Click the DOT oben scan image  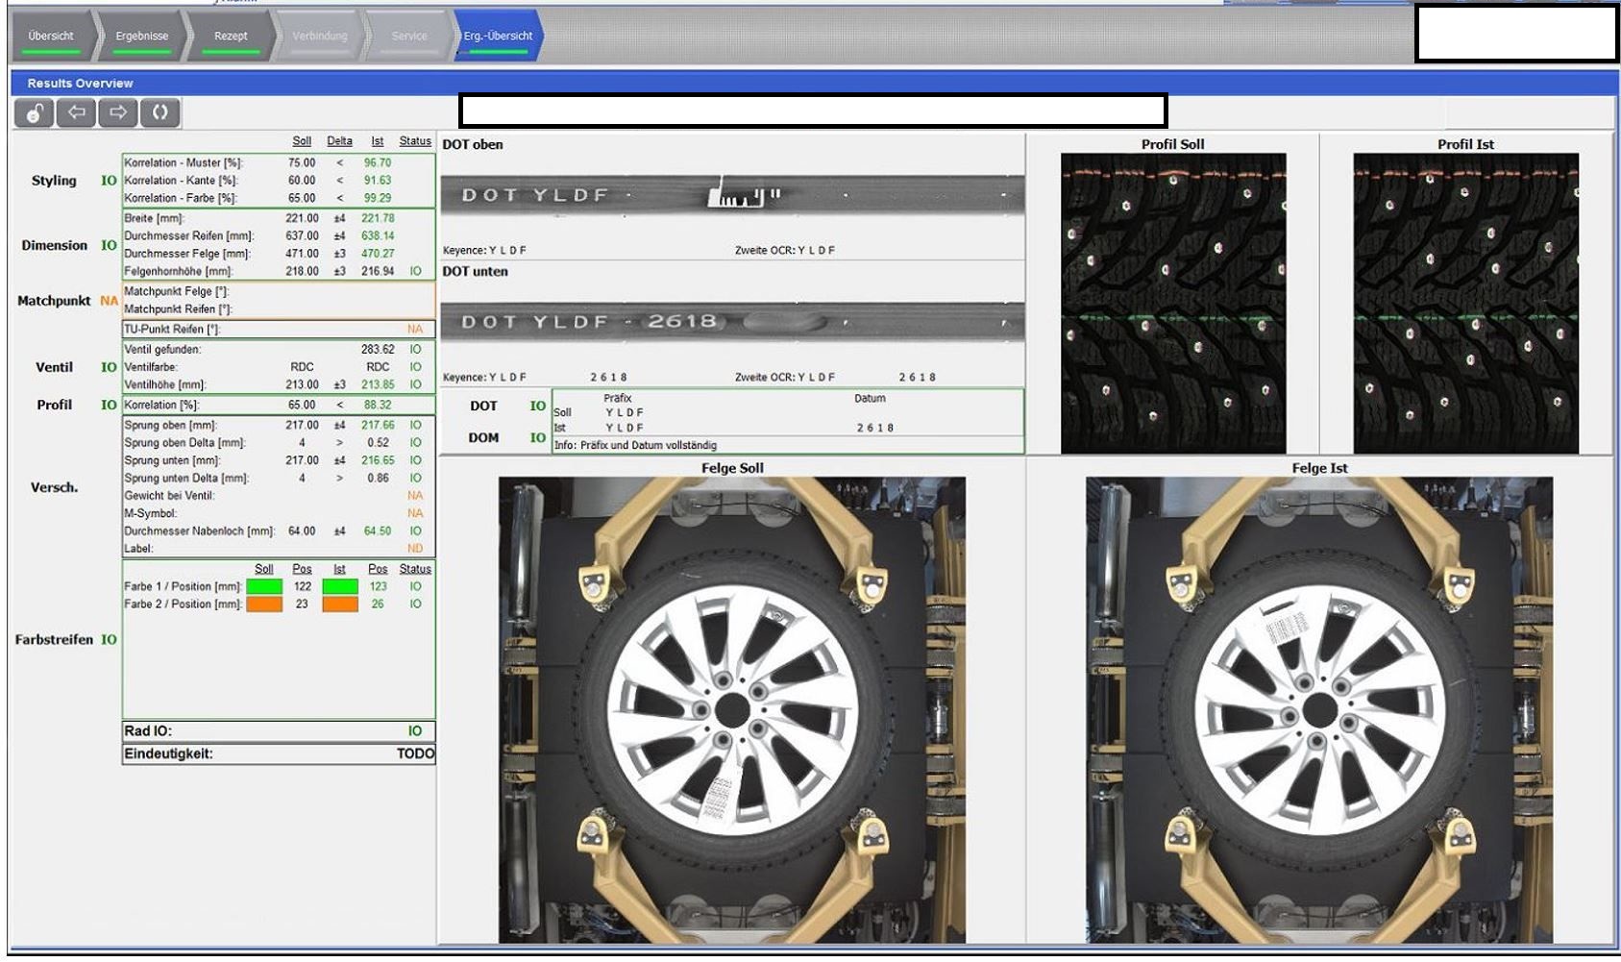coord(732,196)
